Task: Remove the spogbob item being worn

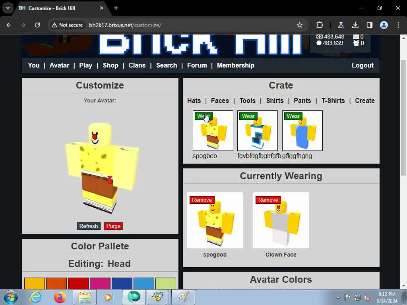Action: click(202, 200)
